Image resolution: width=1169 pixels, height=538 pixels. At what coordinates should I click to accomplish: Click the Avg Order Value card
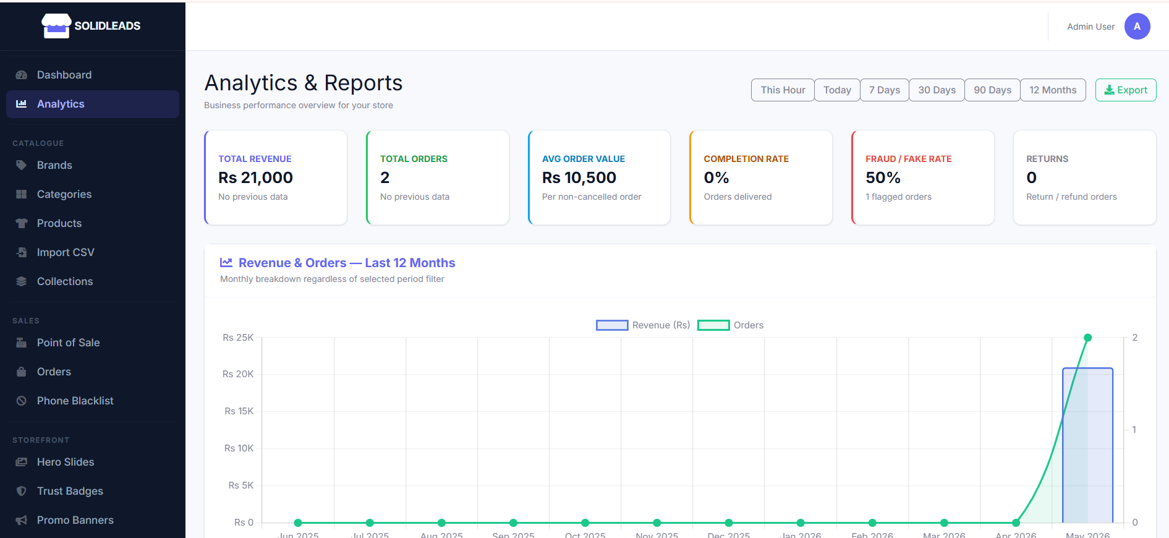coord(600,177)
